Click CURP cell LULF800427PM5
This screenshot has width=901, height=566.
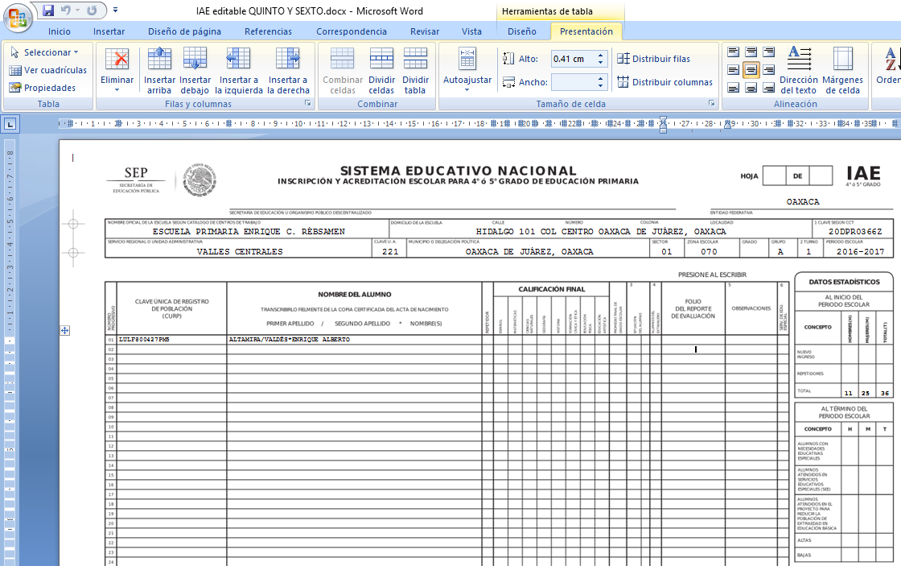(144, 340)
